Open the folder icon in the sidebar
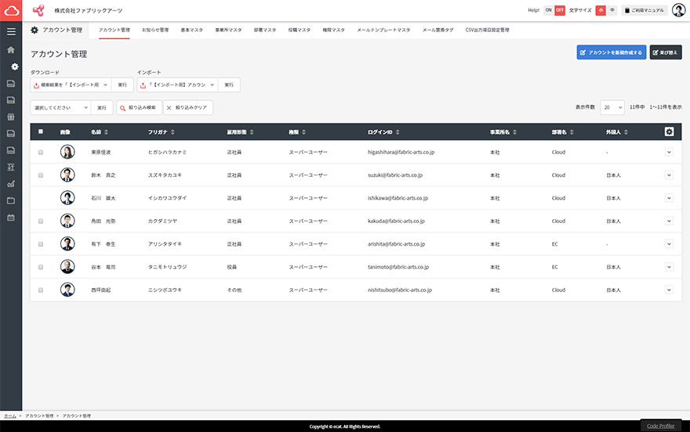Image resolution: width=690 pixels, height=432 pixels. pos(11,200)
